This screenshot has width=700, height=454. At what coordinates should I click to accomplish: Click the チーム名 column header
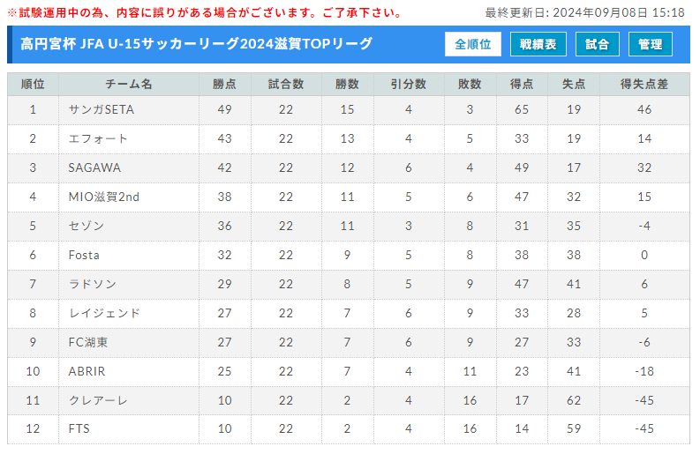129,85
